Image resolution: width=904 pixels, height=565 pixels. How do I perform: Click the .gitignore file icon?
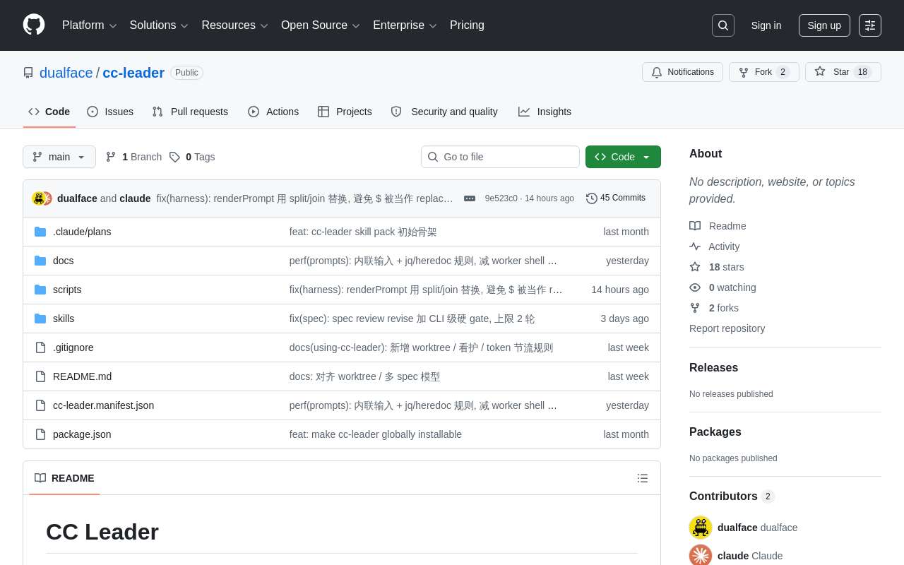[40, 347]
